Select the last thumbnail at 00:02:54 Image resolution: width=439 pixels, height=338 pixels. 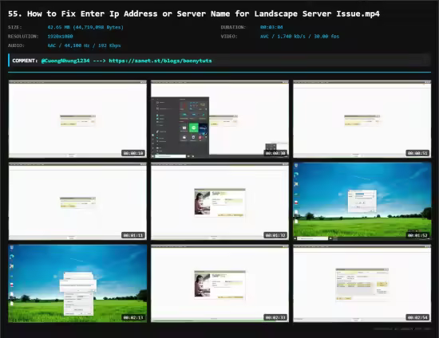[362, 284]
